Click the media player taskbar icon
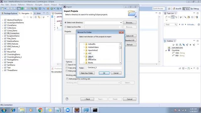 tap(31, 110)
